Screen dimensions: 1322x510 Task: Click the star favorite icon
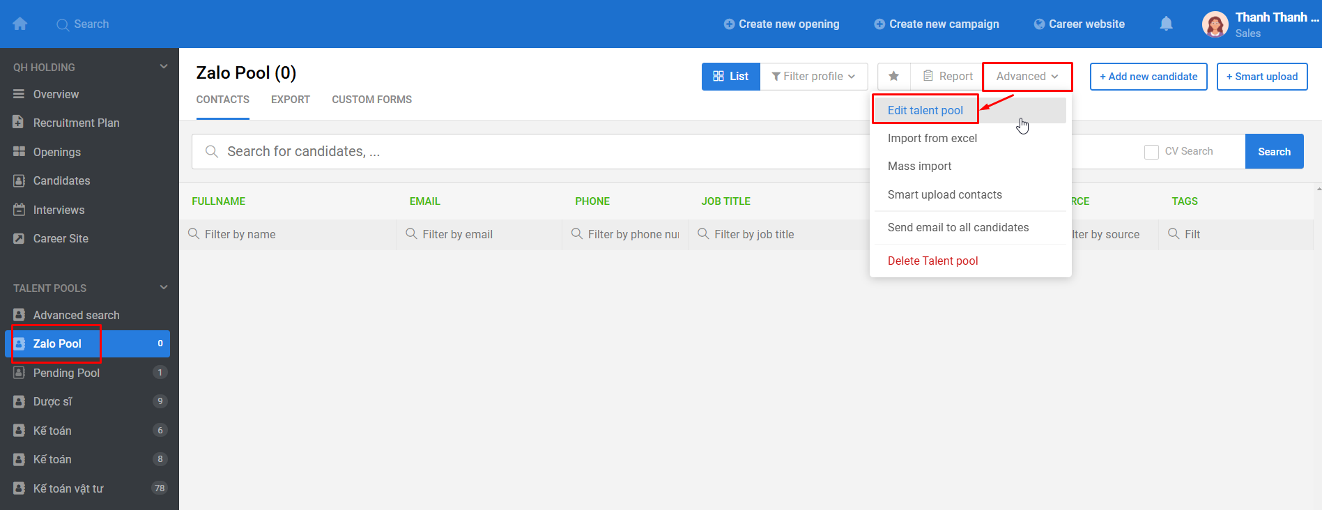click(x=894, y=76)
